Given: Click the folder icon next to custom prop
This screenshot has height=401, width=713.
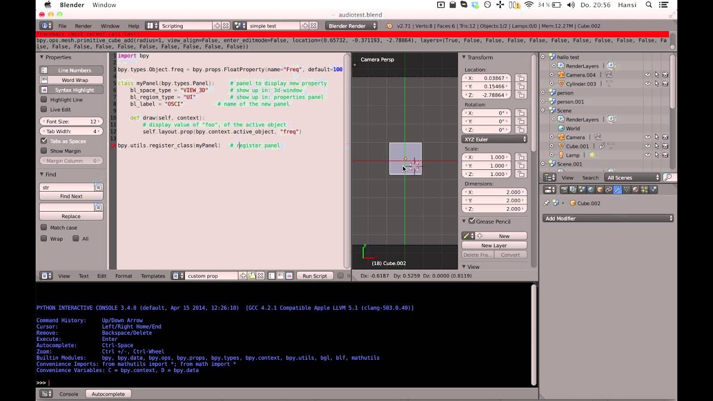Looking at the screenshot, I should point(252,276).
